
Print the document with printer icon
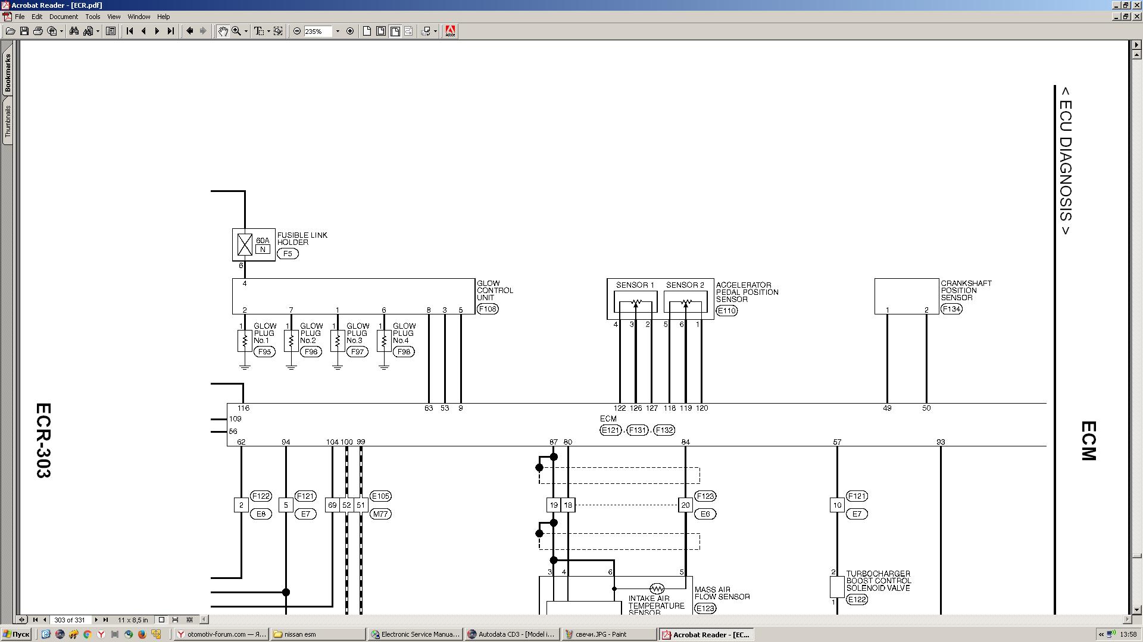tap(38, 31)
